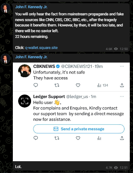
Task: Like the CBKNEWS tweet with the heart icon
Action: tap(78, 85)
